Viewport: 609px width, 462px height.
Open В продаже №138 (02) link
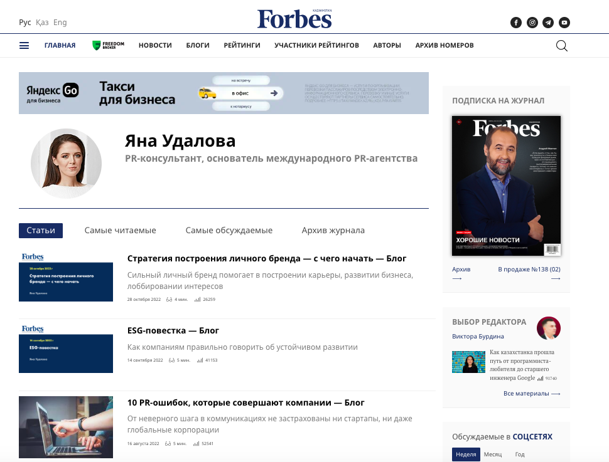(x=529, y=269)
